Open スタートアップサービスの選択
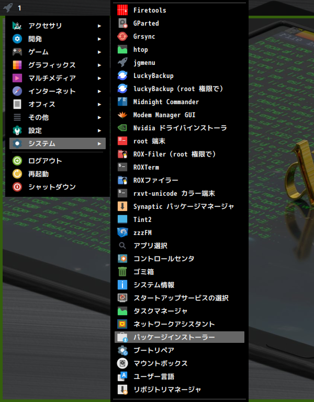Viewport: 314px width, 402px height. tap(180, 298)
